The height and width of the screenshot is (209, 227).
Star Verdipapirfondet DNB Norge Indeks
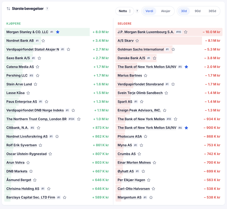pos(73,110)
